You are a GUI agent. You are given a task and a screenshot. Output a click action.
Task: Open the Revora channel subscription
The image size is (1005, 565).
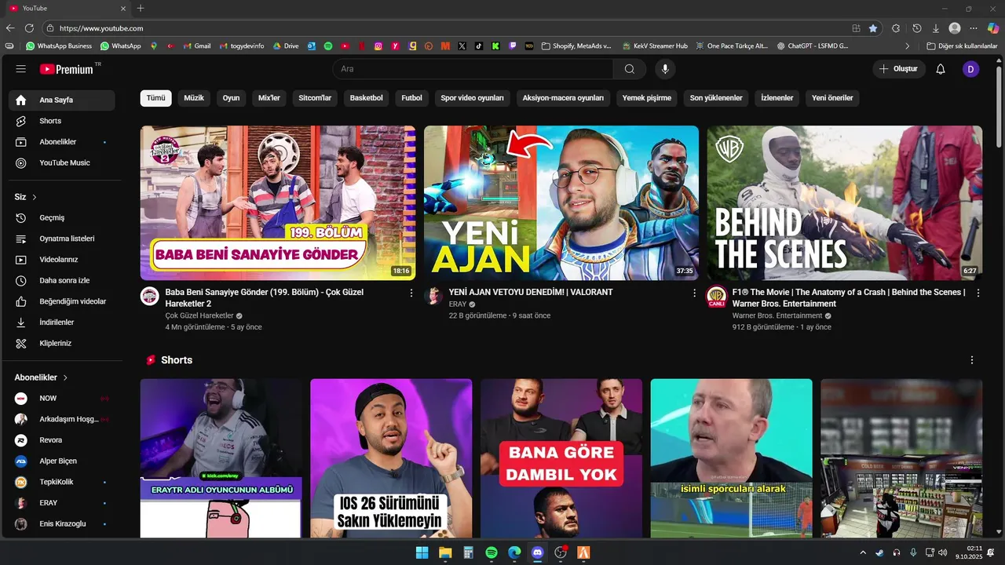tap(62, 440)
